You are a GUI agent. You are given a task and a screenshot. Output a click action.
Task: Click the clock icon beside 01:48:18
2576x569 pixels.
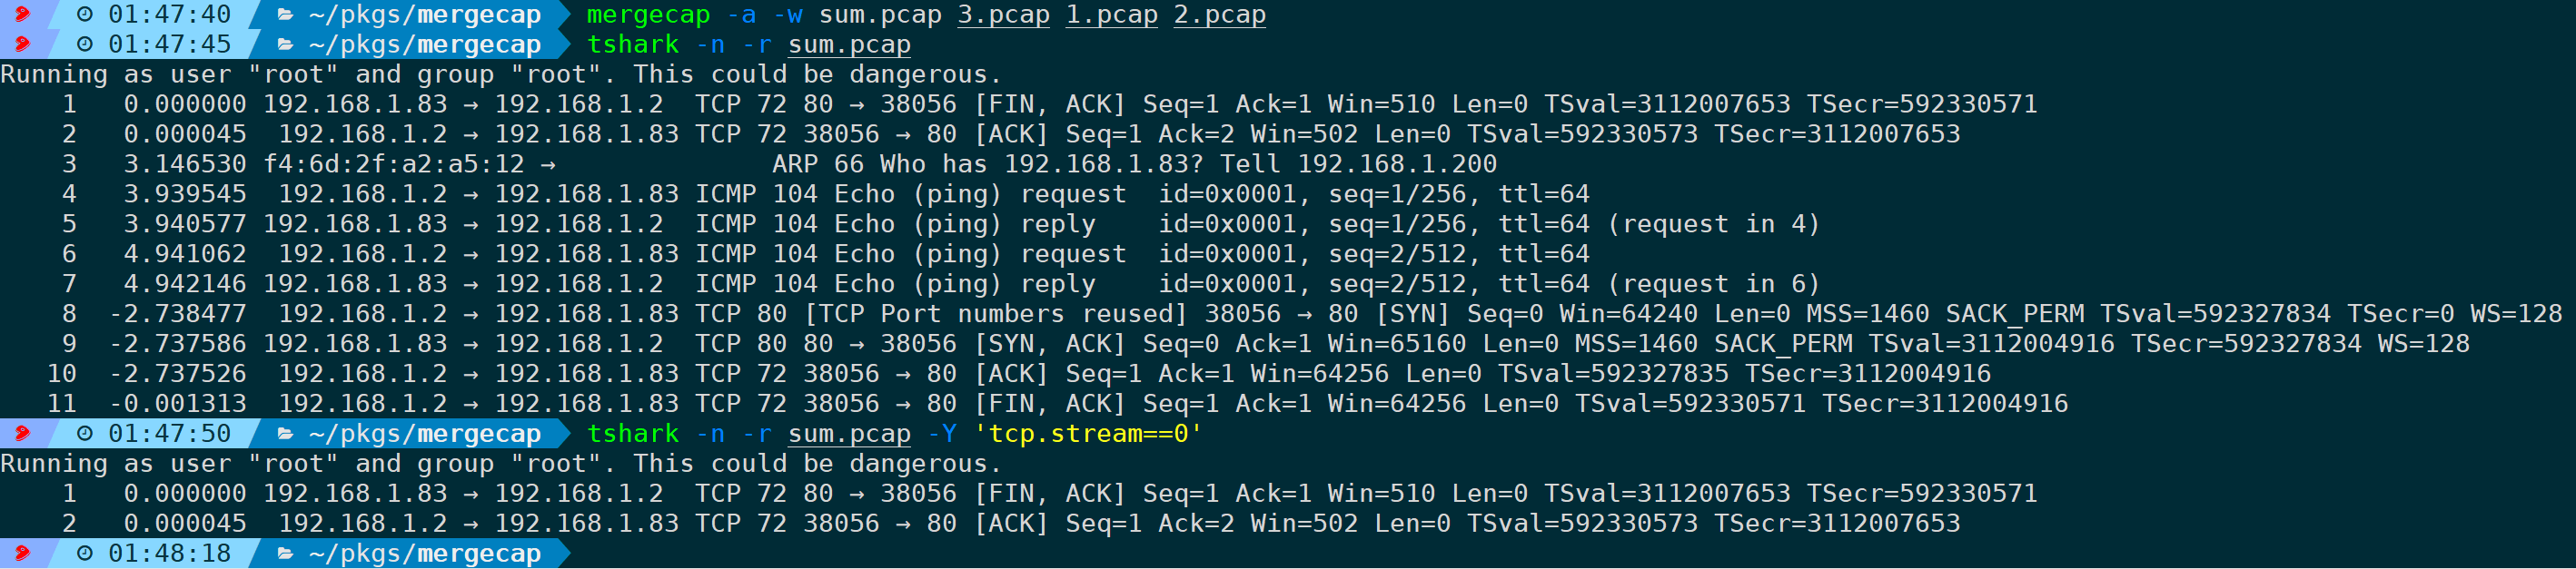coord(85,554)
